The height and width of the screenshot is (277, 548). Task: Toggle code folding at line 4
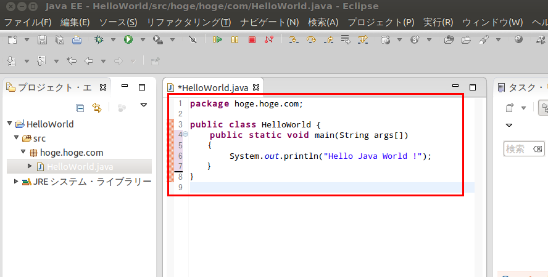tap(186, 134)
